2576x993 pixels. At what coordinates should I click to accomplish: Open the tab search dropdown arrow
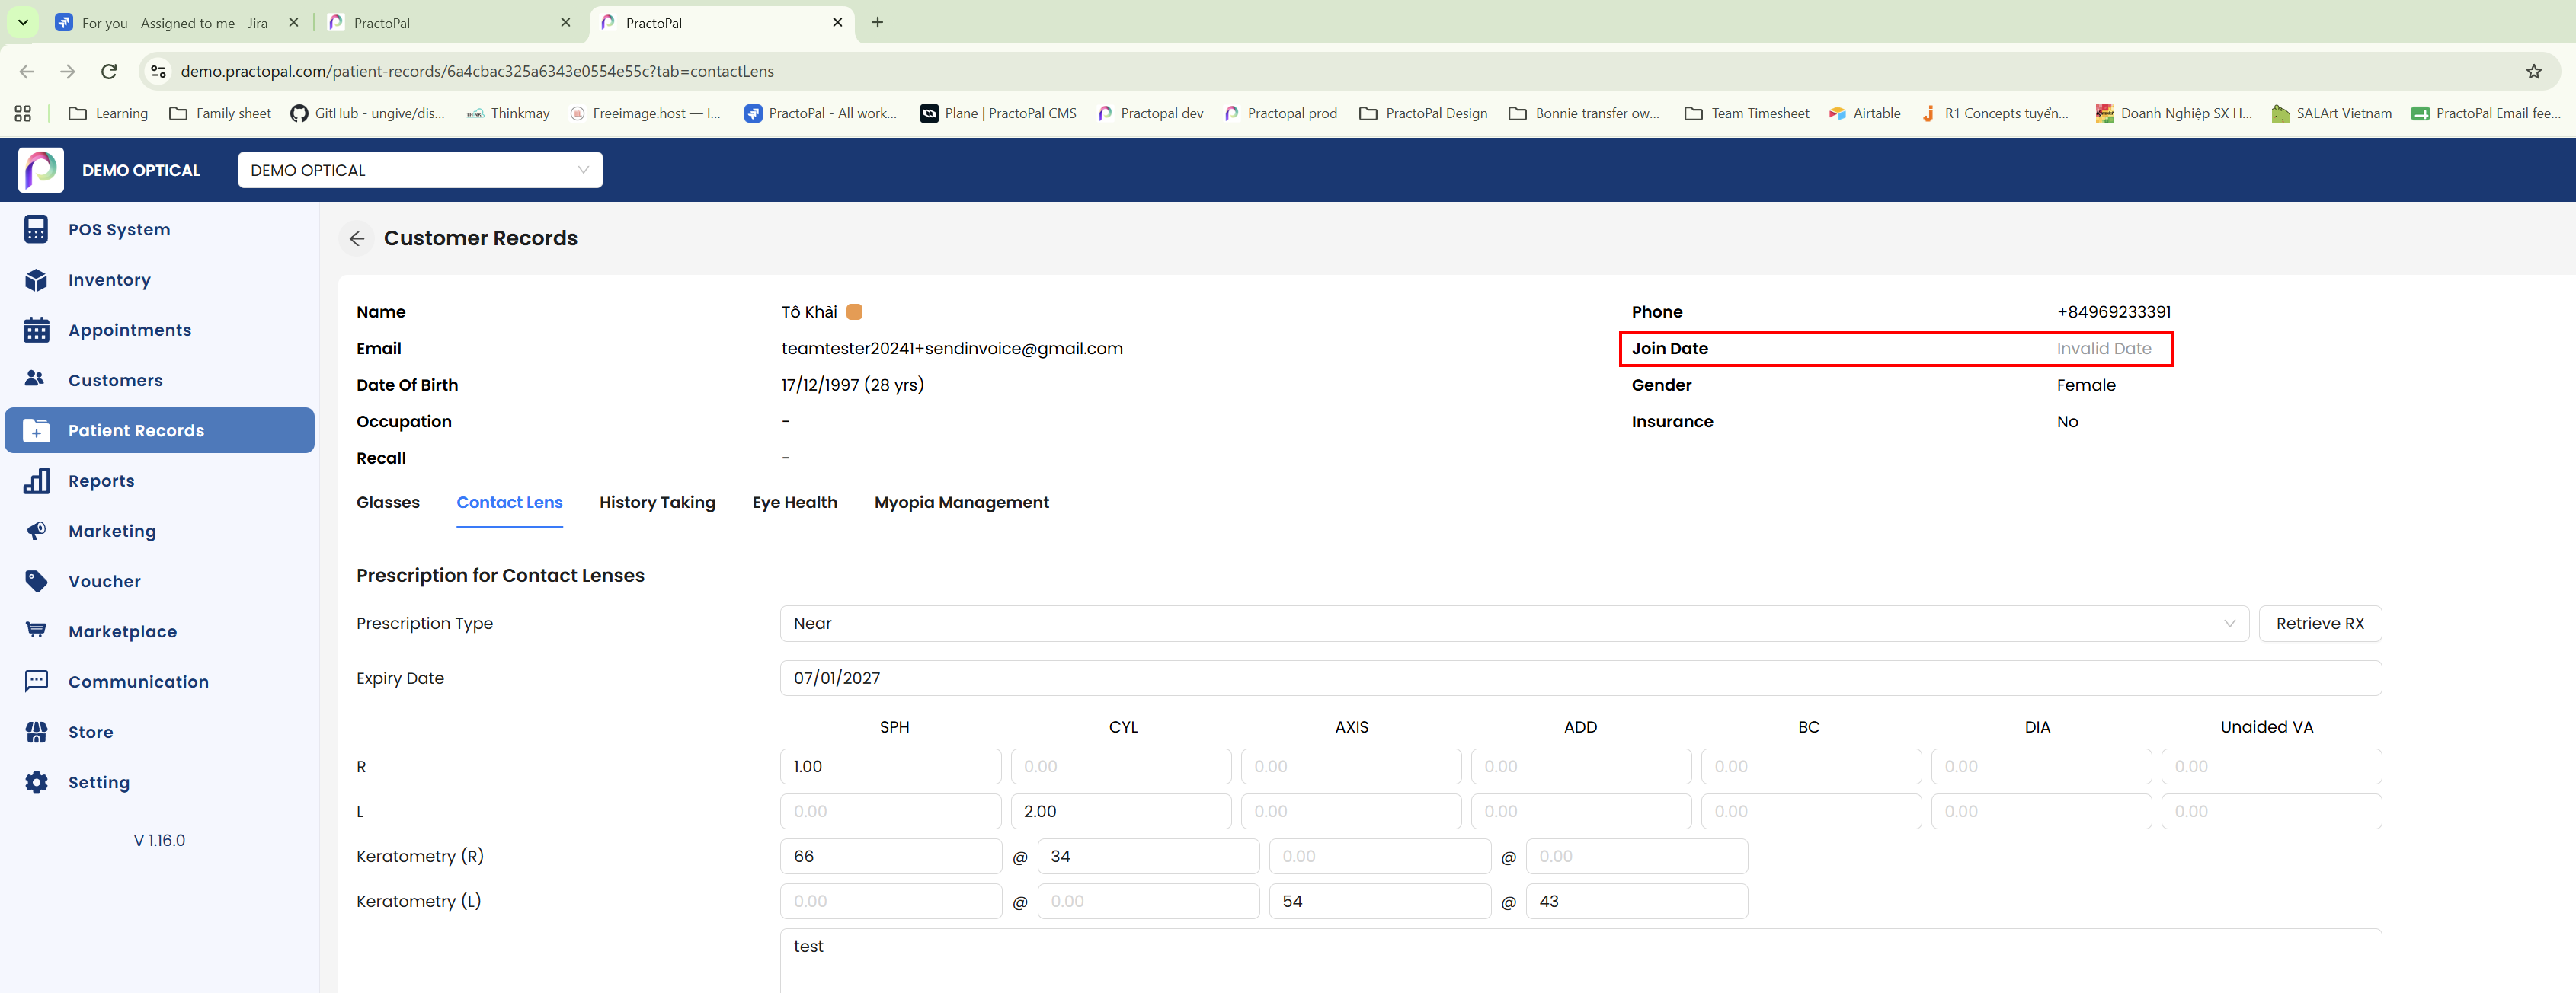23,22
